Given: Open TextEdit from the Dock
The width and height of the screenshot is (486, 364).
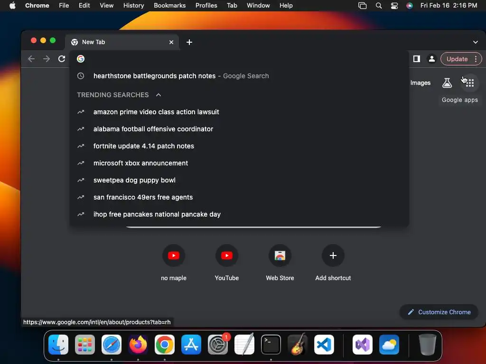Looking at the screenshot, I should 244,345.
